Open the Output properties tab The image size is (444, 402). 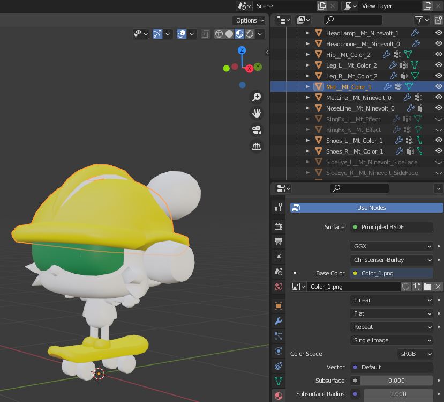(x=279, y=242)
